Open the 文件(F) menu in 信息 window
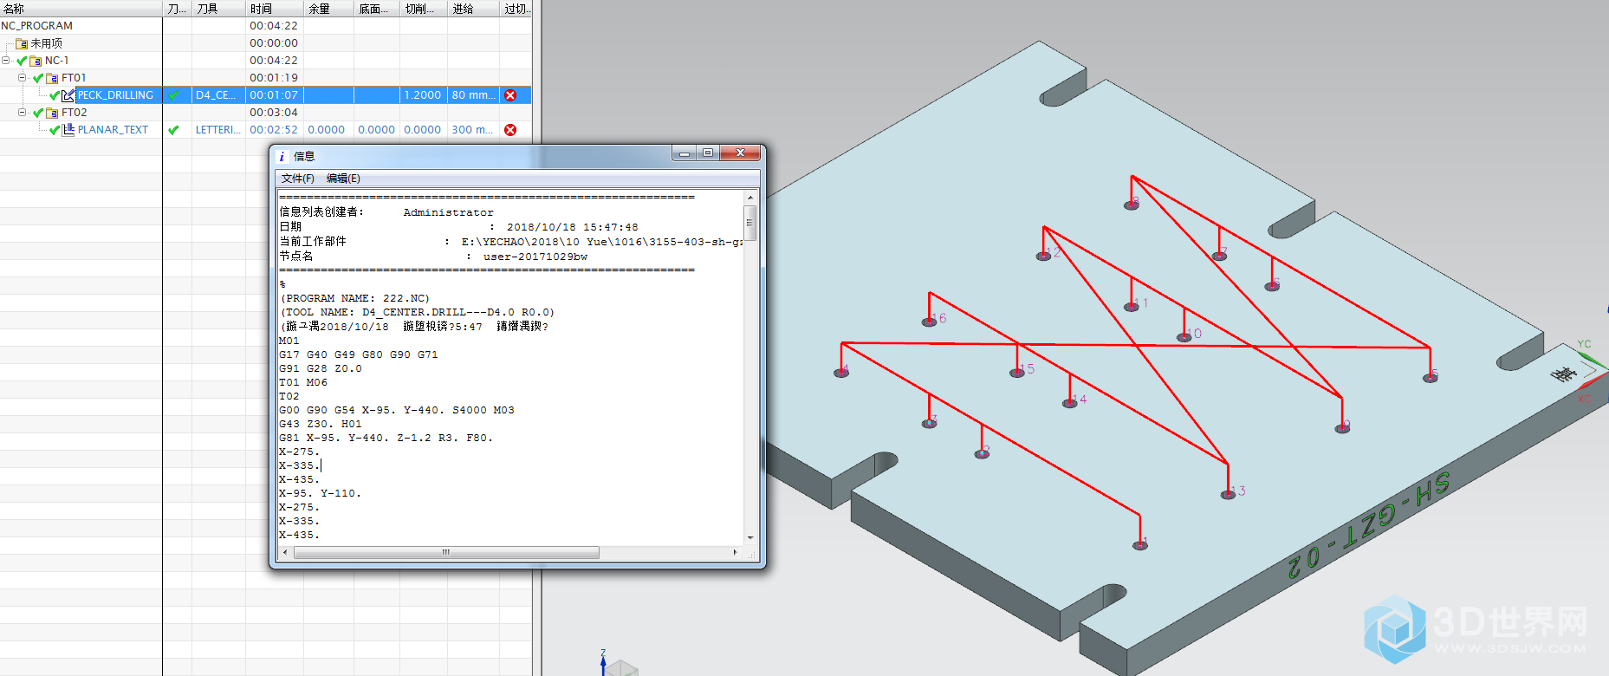1609x676 pixels. (298, 179)
